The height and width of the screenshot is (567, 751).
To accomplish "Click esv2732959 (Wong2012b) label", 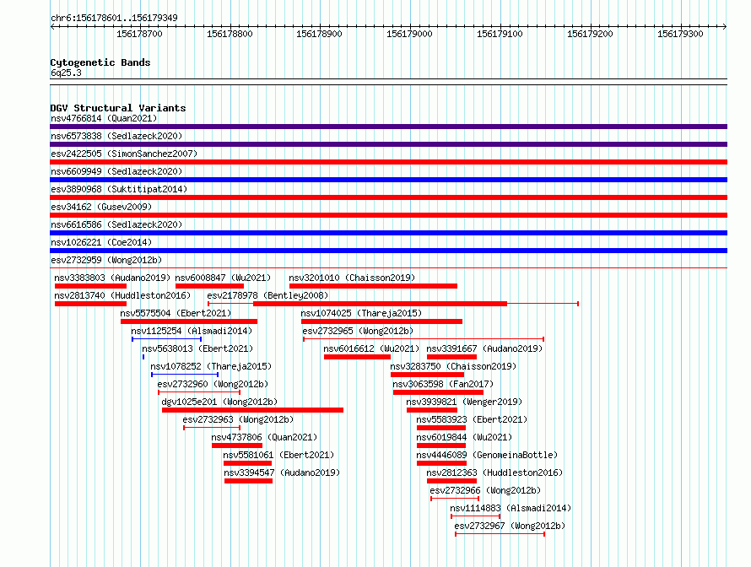I will click(x=106, y=260).
